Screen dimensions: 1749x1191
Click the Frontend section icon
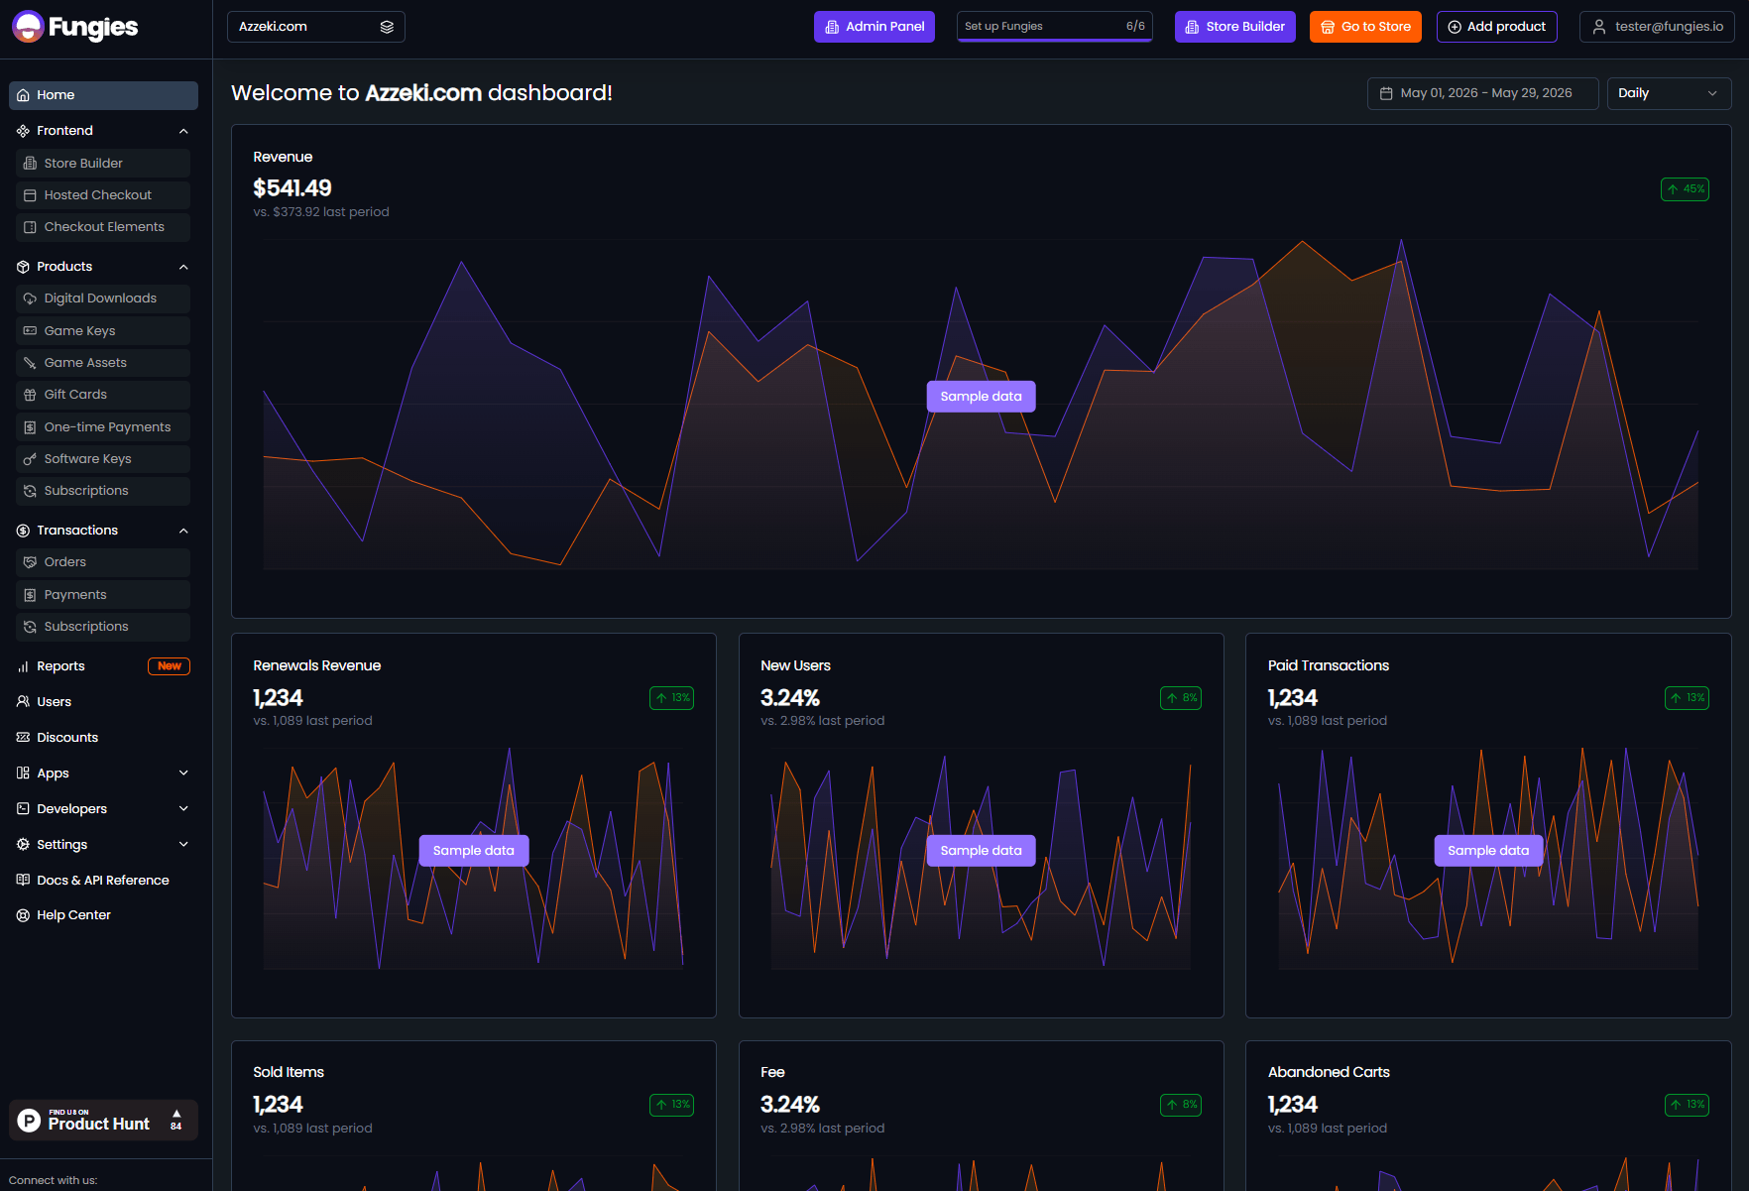tap(23, 131)
